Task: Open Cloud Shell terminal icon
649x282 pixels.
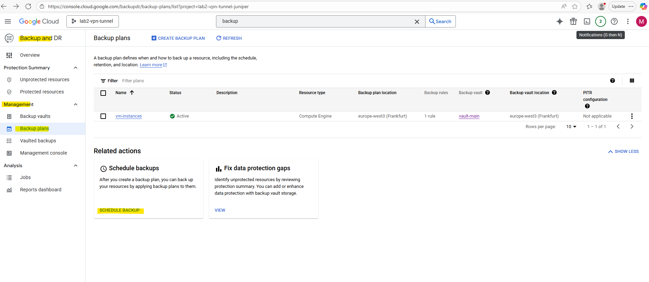Action: pos(587,21)
